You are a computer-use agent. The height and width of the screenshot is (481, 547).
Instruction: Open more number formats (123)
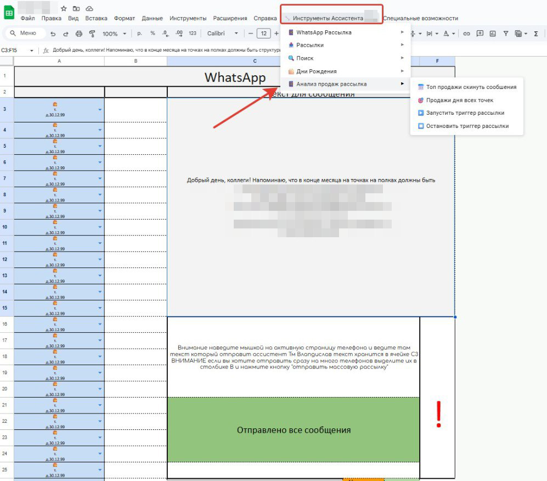click(193, 33)
